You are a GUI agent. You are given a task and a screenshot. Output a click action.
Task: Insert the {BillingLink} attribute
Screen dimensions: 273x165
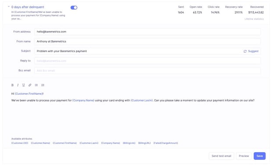[129, 143]
